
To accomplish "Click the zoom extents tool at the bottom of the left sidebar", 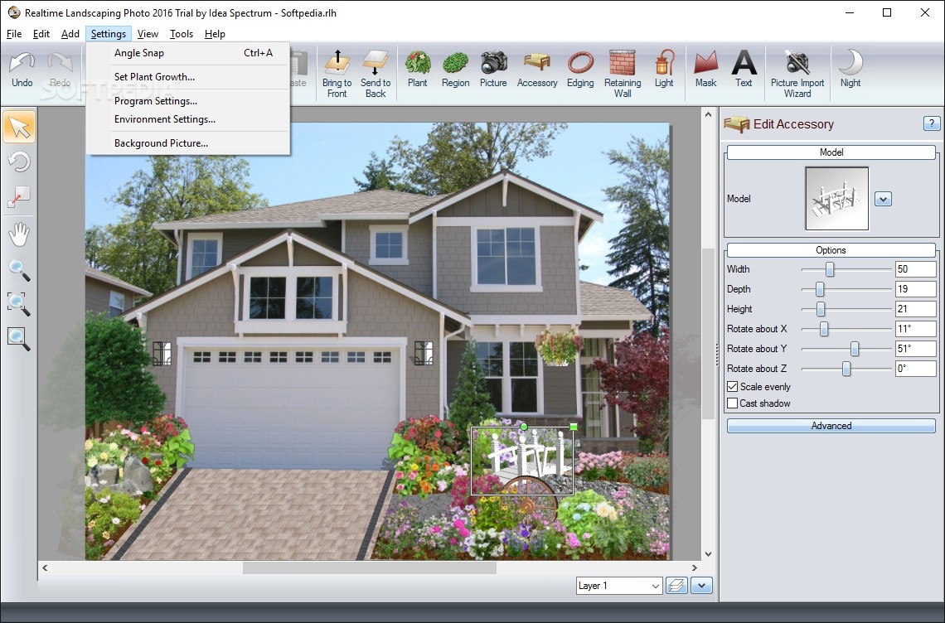I will 19,339.
